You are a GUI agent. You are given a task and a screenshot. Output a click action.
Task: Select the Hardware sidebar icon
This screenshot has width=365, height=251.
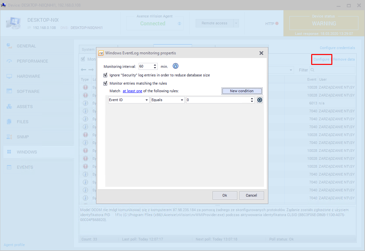pos(10,76)
